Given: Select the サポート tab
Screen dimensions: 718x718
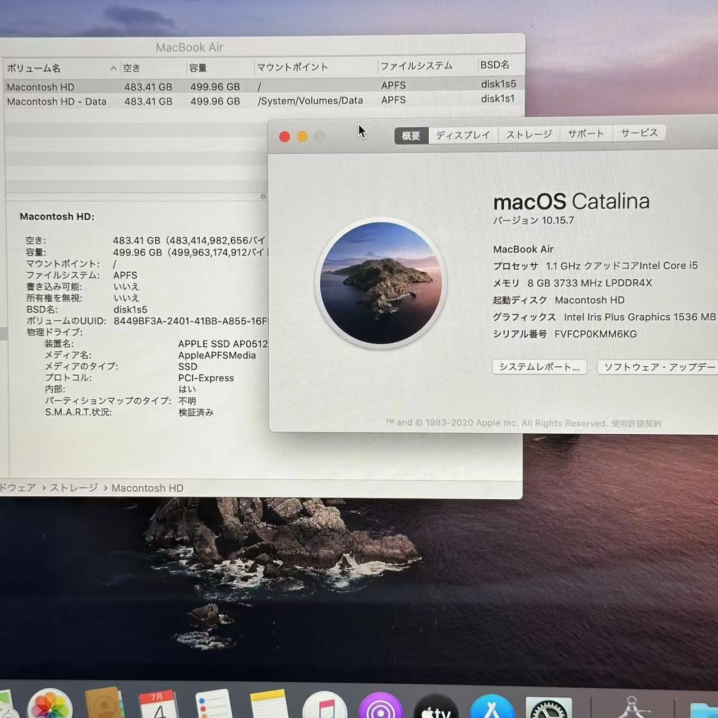Looking at the screenshot, I should 586,134.
